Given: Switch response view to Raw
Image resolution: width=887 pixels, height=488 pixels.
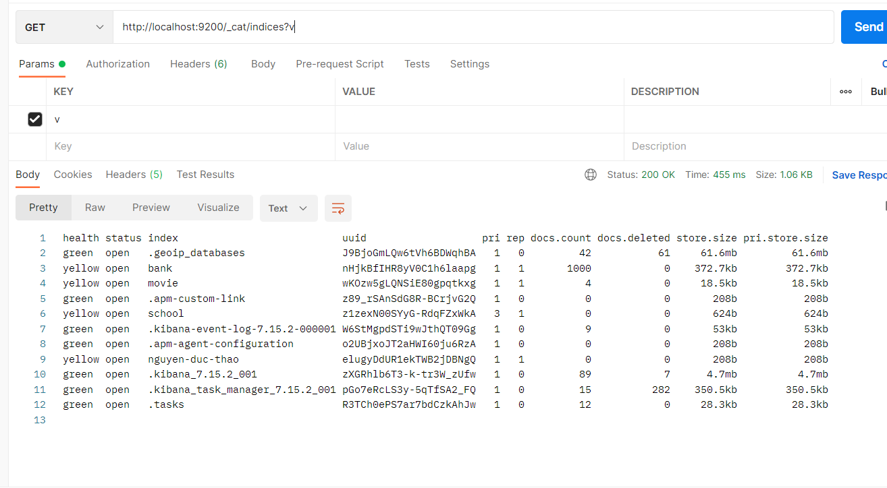Looking at the screenshot, I should pos(95,208).
